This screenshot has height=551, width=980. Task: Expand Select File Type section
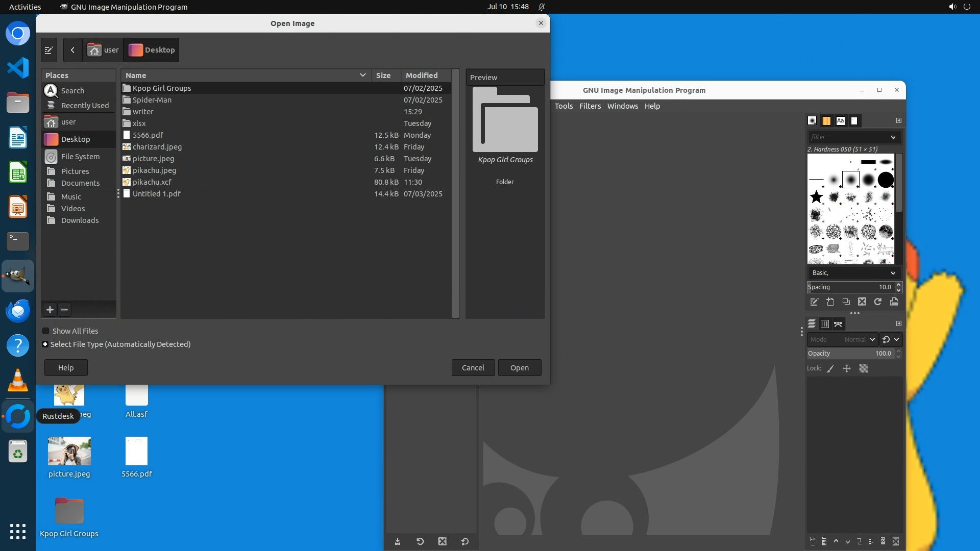(45, 344)
